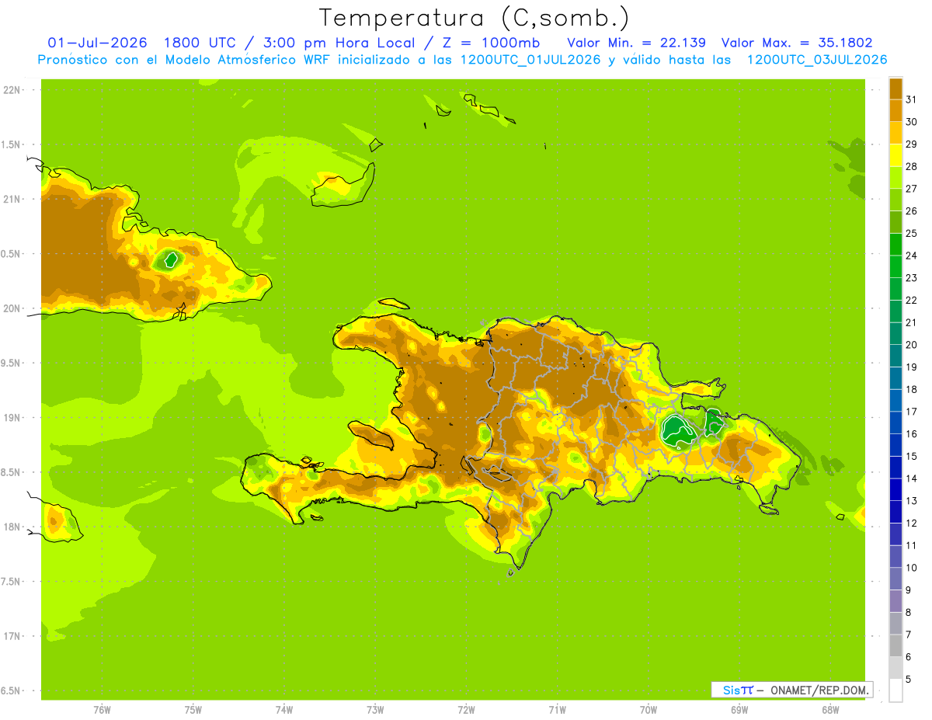The width and height of the screenshot is (932, 720).
Task: Click the '22N' latitude label
Action: [12, 90]
